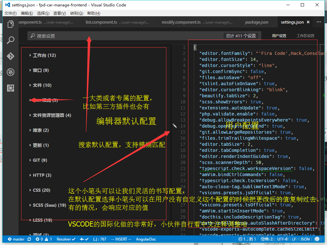
Task: Expand the HTTP (3) settings group
Action: 40,175
